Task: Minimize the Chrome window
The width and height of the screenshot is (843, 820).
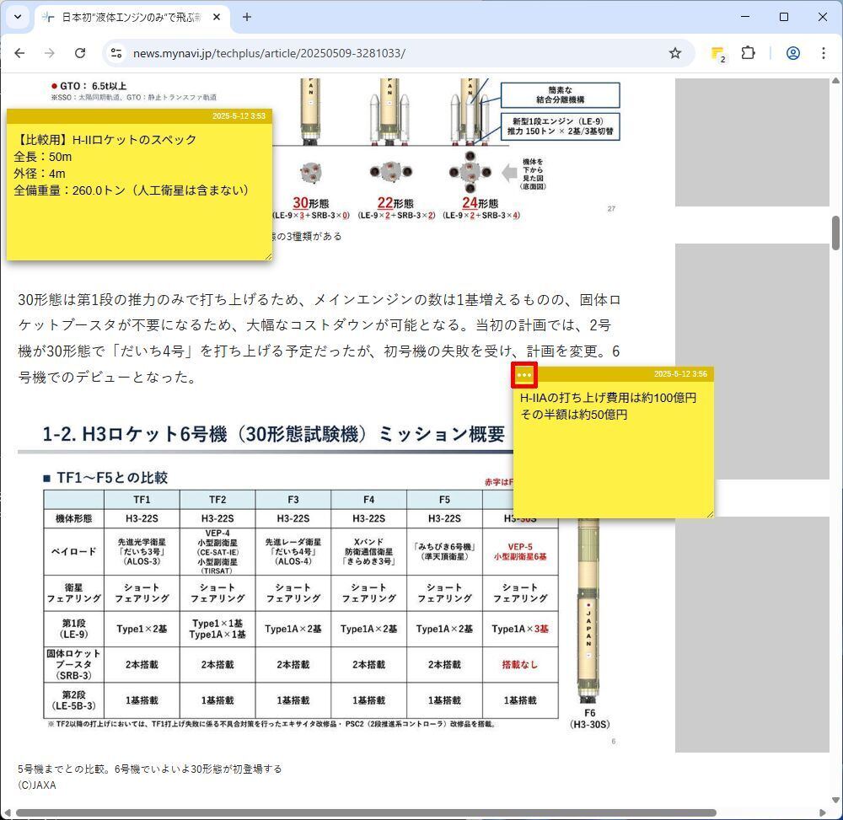Action: (745, 17)
